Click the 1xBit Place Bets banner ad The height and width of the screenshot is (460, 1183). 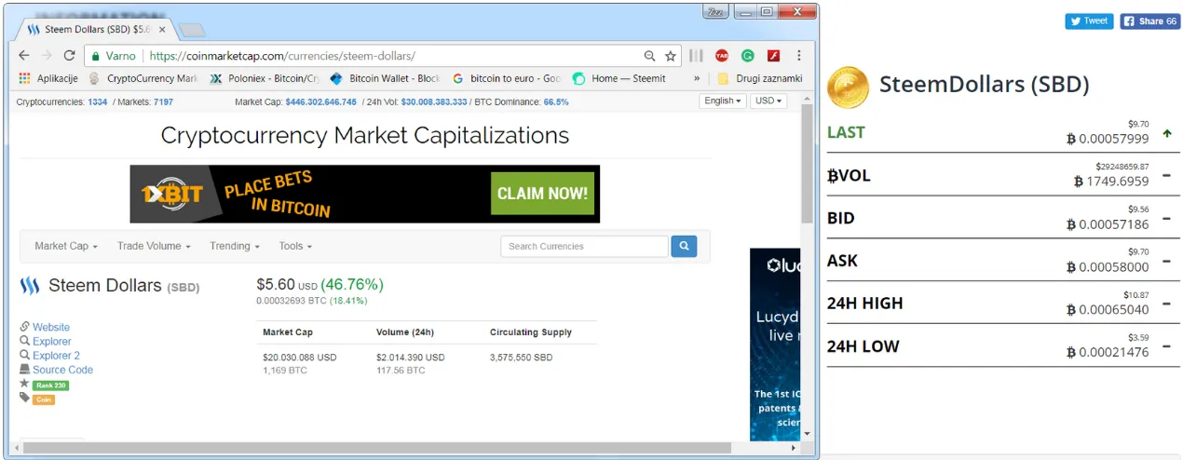coord(364,194)
